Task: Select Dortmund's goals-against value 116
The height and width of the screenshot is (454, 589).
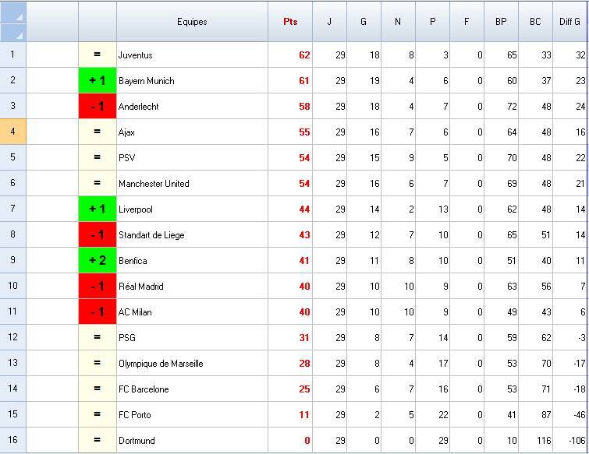Action: click(x=535, y=441)
